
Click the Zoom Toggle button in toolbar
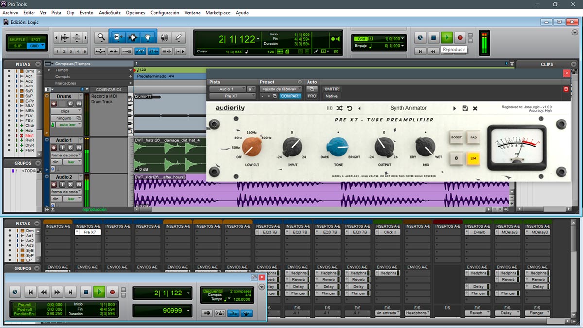click(101, 51)
